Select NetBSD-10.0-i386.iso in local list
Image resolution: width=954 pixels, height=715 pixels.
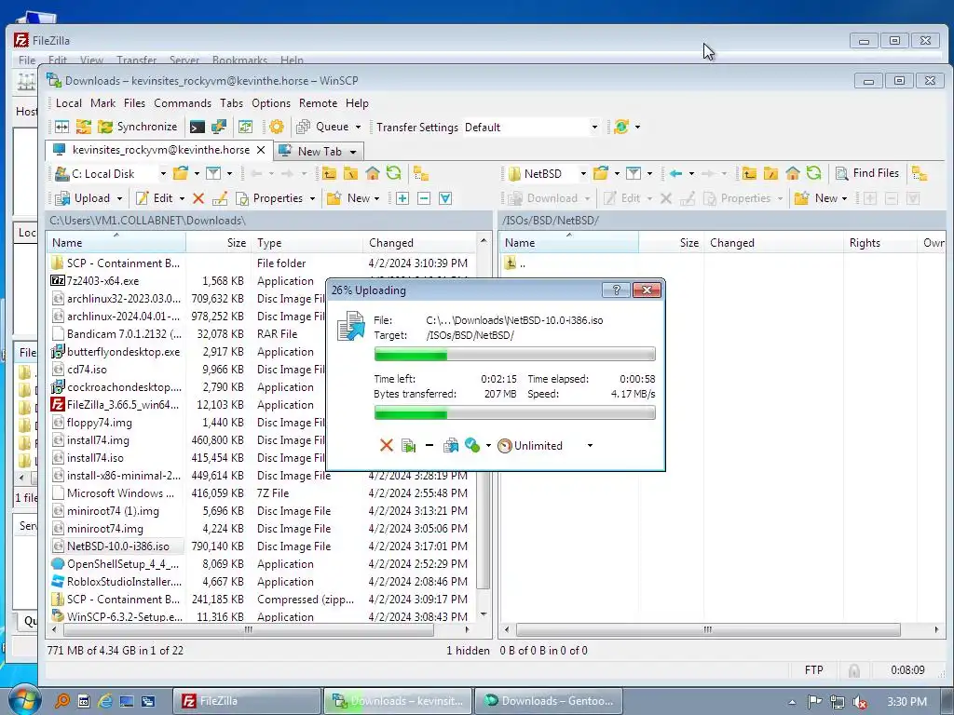coord(117,546)
